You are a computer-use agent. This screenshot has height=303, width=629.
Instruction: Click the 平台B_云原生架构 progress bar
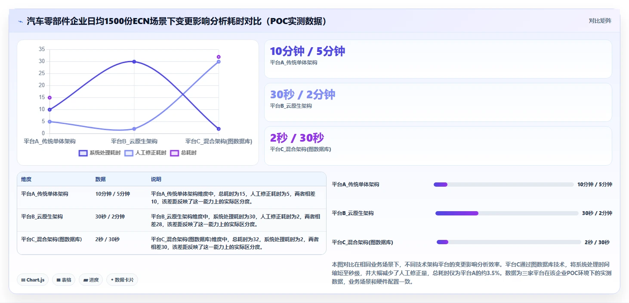point(507,213)
